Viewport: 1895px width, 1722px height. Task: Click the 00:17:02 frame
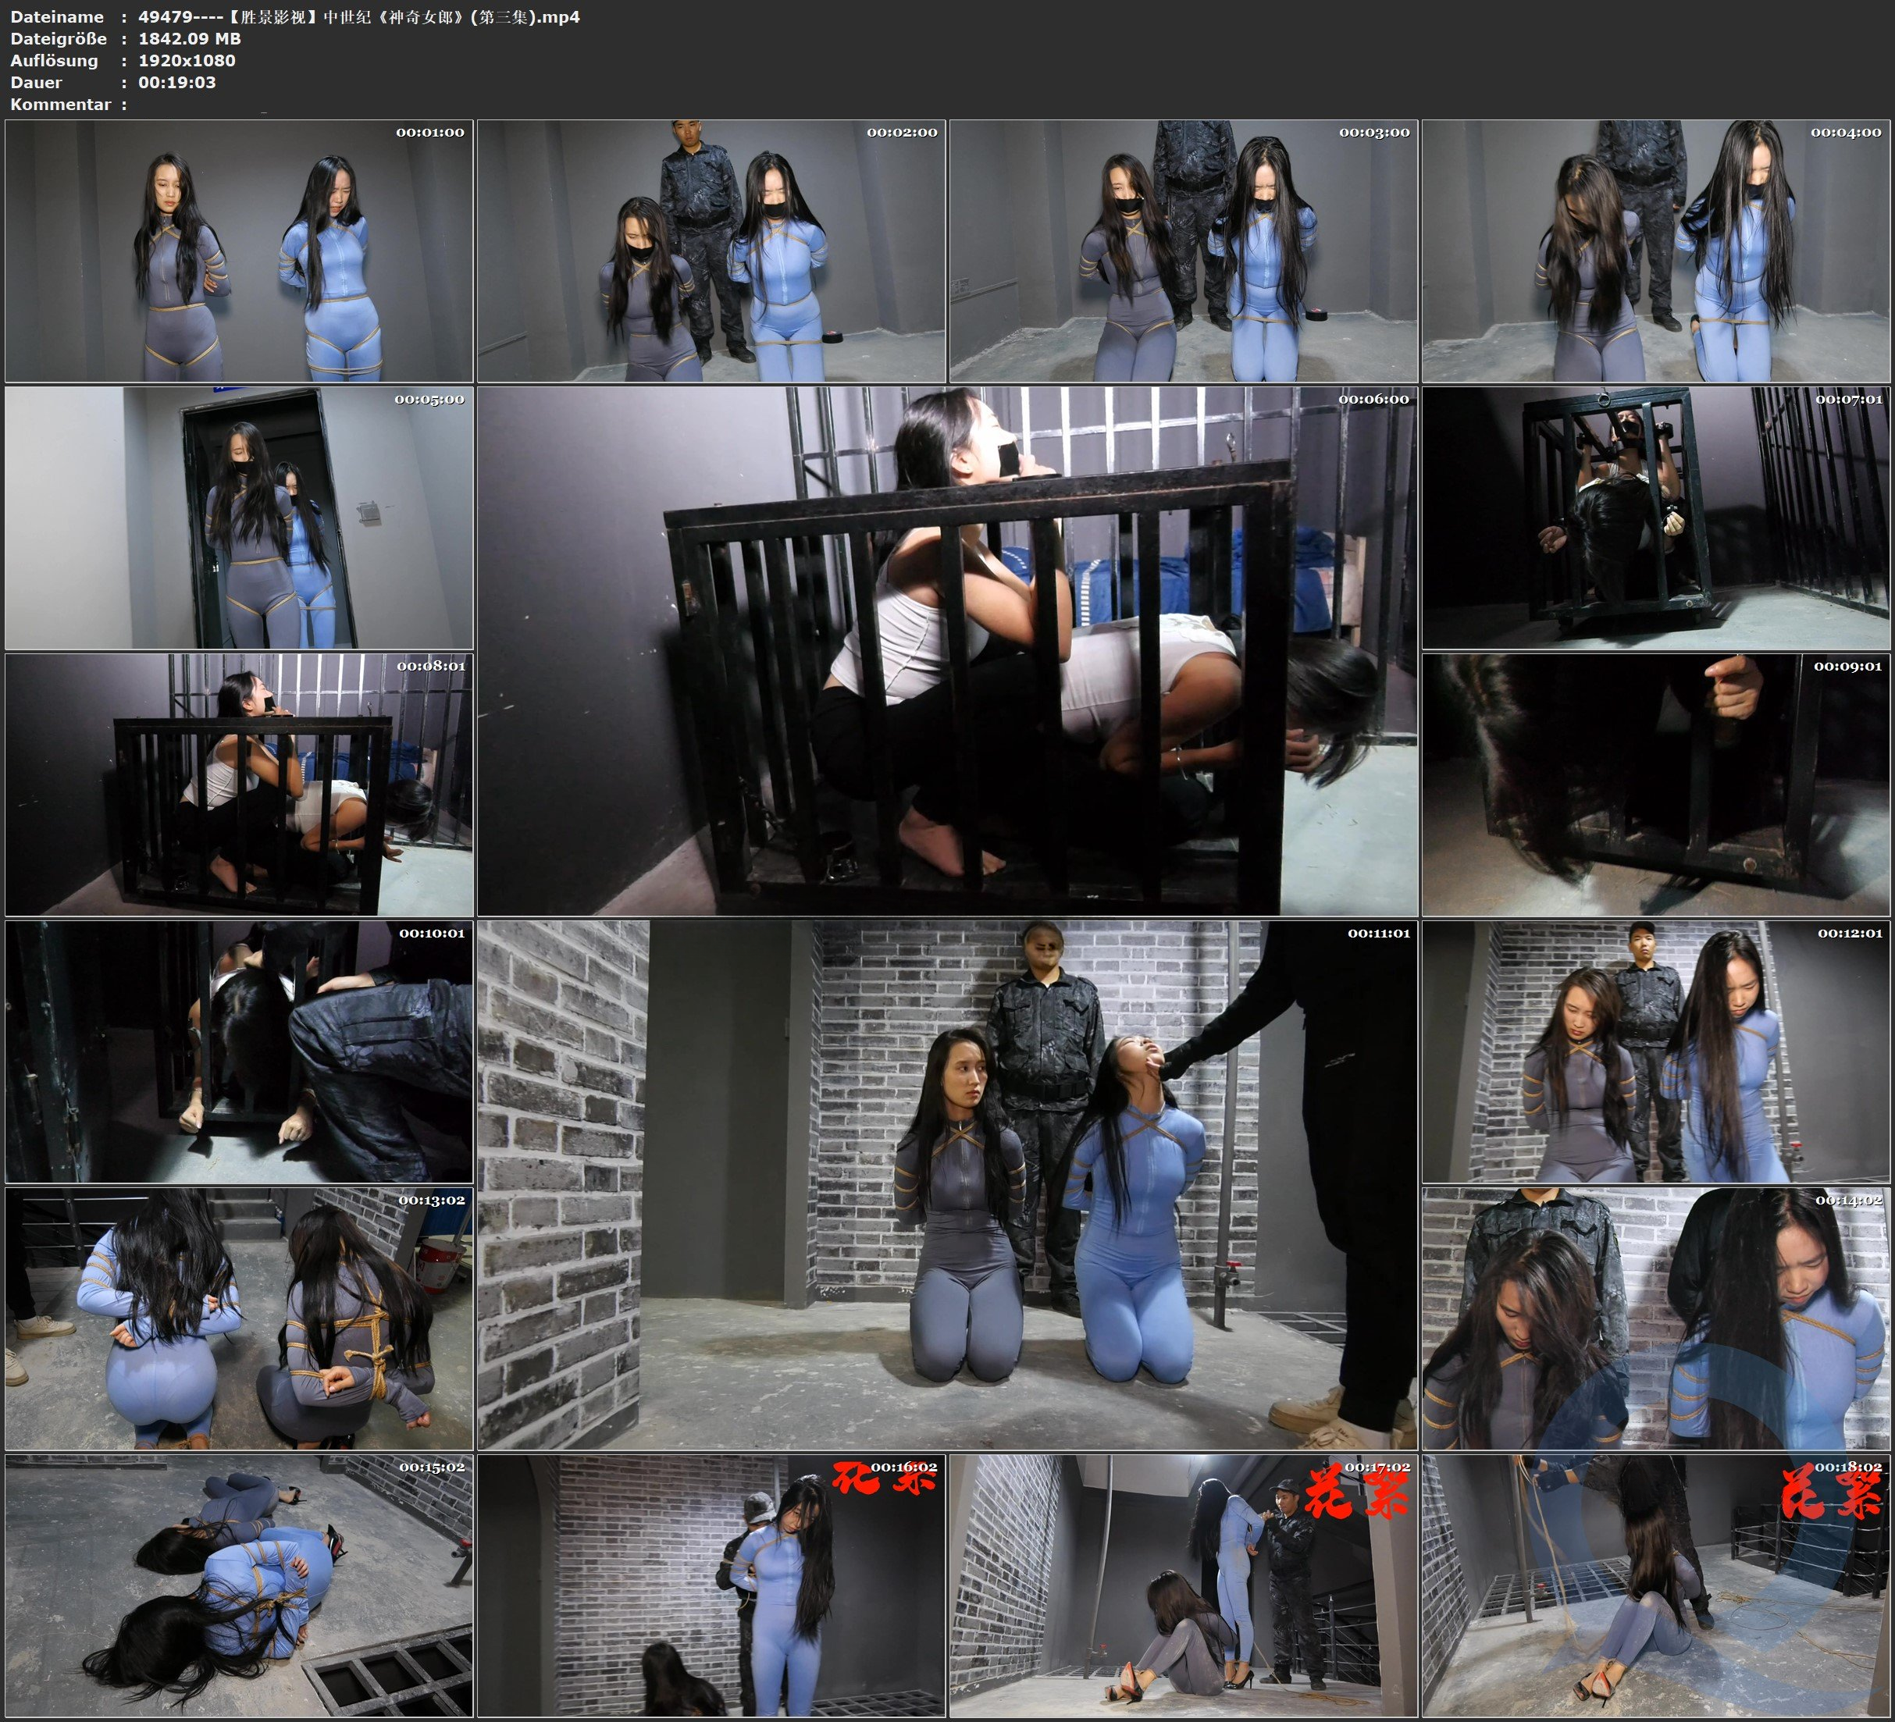pos(1182,1585)
